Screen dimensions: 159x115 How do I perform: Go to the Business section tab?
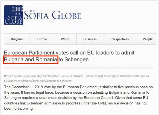(90, 39)
